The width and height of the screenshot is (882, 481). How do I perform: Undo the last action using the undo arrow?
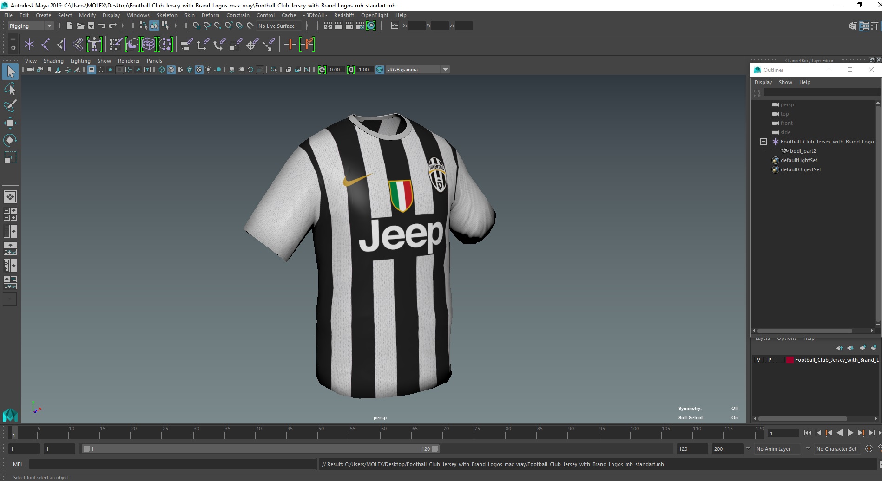pyautogui.click(x=102, y=26)
